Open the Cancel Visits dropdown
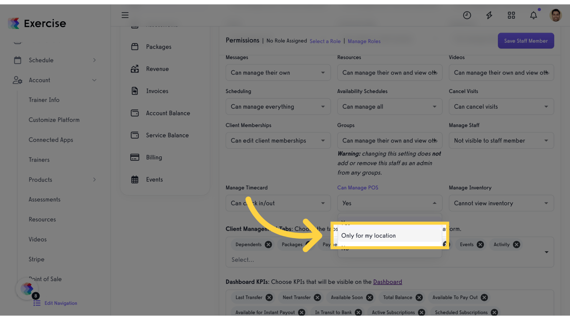The image size is (570, 320). click(x=501, y=107)
